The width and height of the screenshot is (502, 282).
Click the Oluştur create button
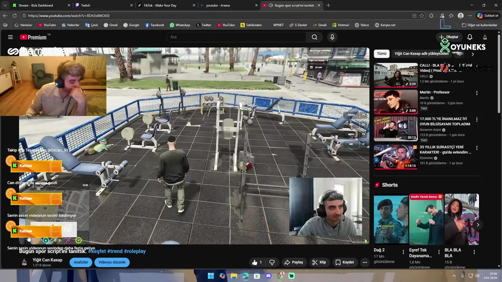click(448, 37)
